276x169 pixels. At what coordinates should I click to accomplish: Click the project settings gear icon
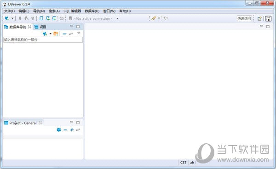(x=59, y=130)
